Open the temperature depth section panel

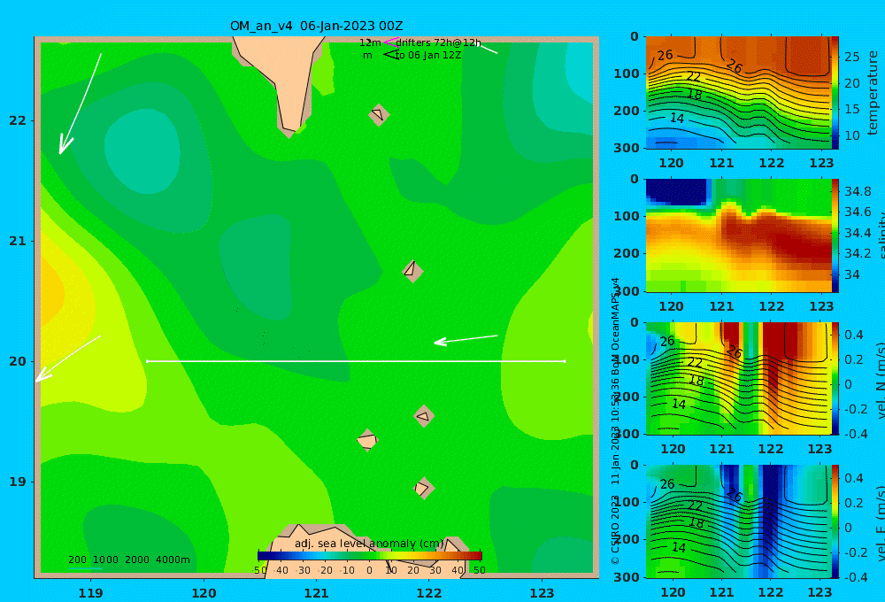point(738,93)
